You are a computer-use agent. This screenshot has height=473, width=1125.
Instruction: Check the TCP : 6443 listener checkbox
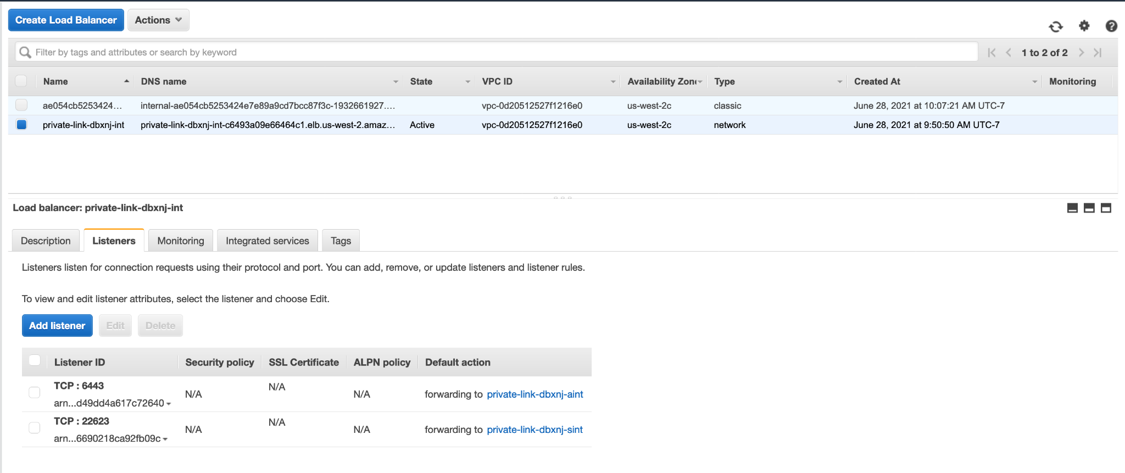(x=35, y=392)
